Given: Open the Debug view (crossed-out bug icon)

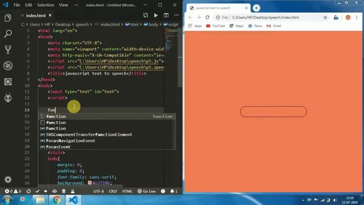Looking at the screenshot, I should point(8,66).
